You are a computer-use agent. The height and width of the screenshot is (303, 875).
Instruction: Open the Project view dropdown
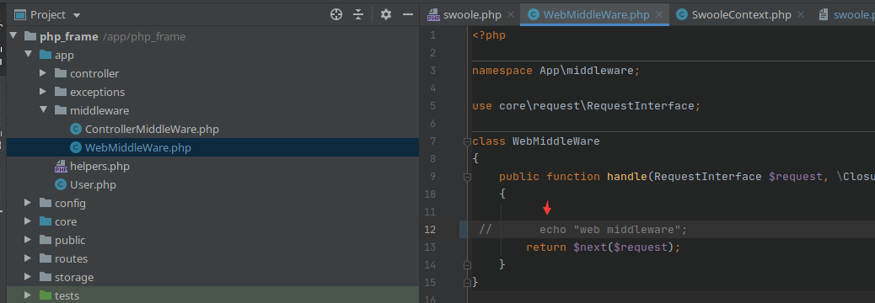[x=77, y=15]
